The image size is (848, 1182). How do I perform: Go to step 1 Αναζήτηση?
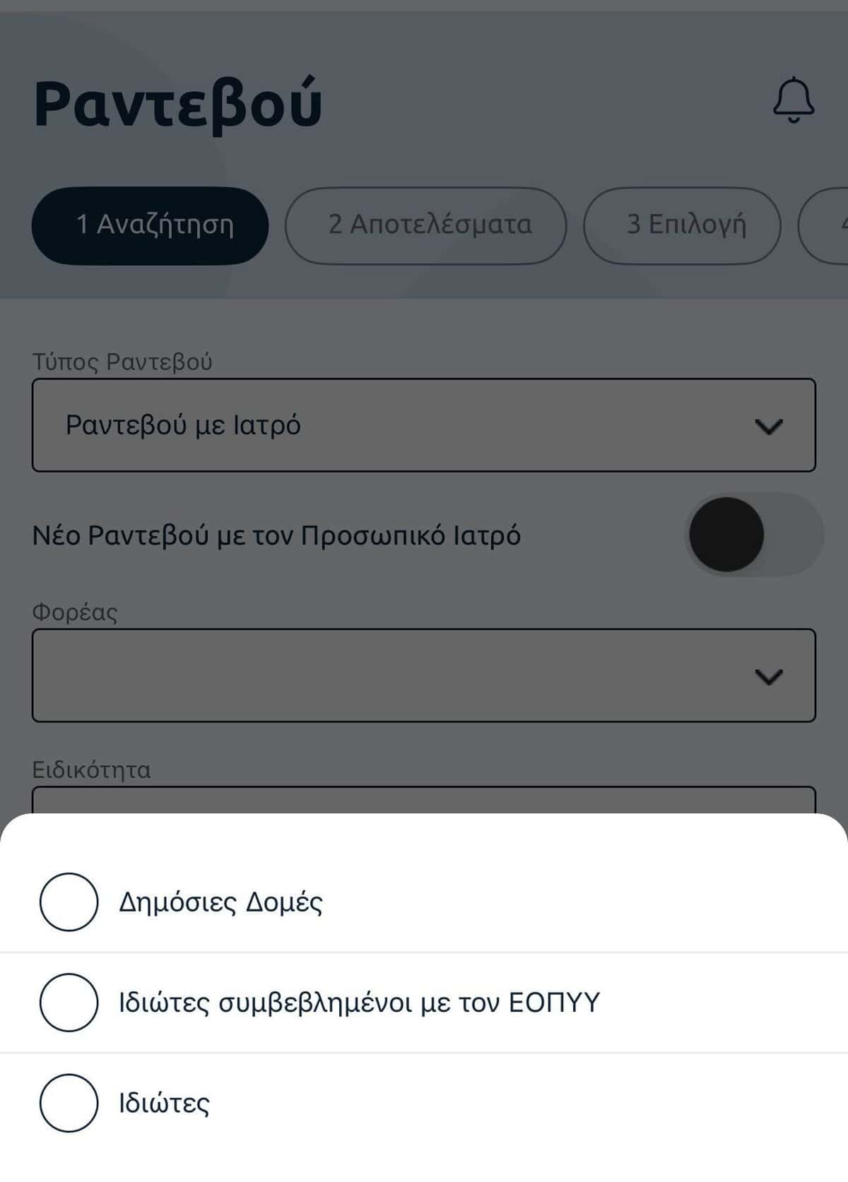(150, 225)
